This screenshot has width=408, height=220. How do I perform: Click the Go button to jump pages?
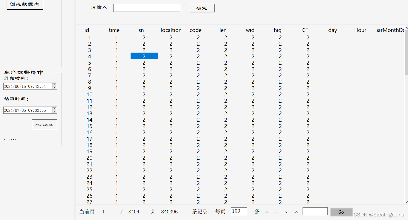click(x=341, y=212)
